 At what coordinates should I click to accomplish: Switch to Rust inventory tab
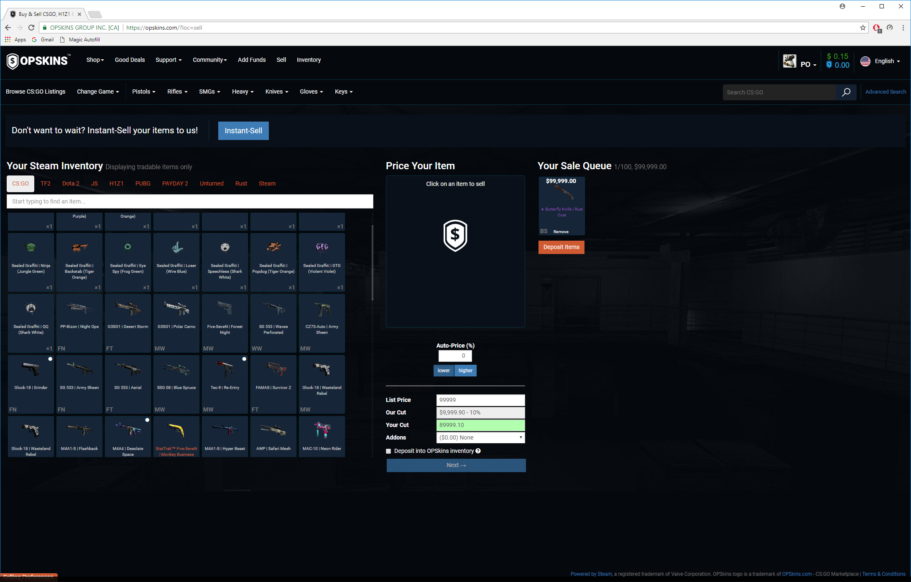241,183
